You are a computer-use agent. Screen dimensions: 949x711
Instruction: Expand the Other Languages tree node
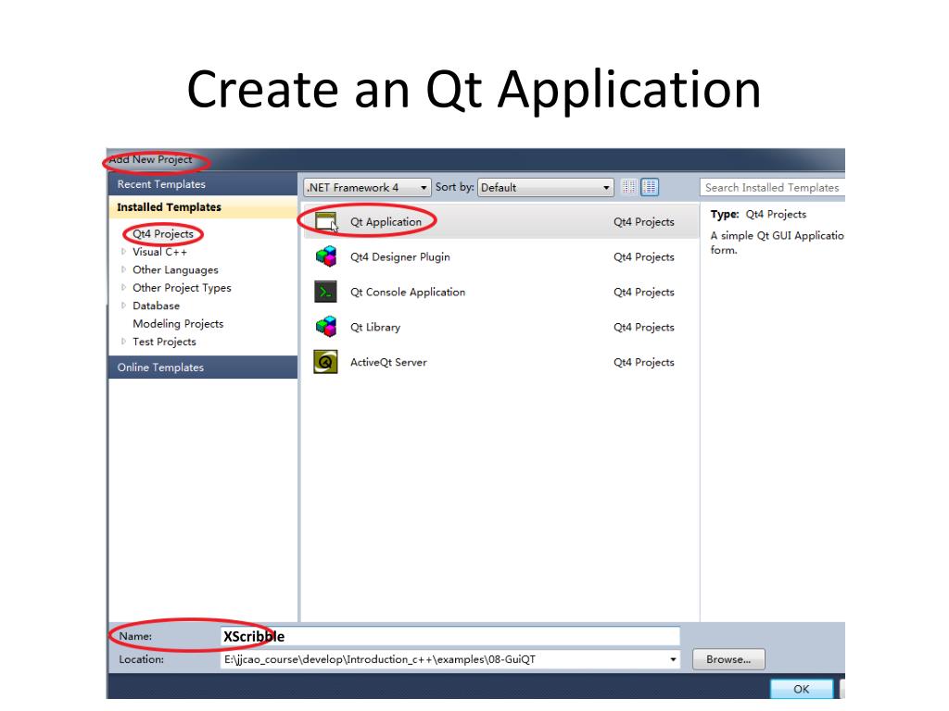click(123, 269)
